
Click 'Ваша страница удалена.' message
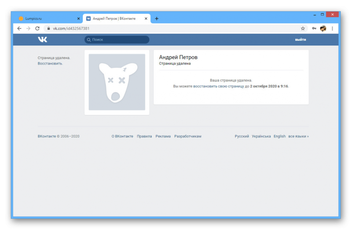231,80
